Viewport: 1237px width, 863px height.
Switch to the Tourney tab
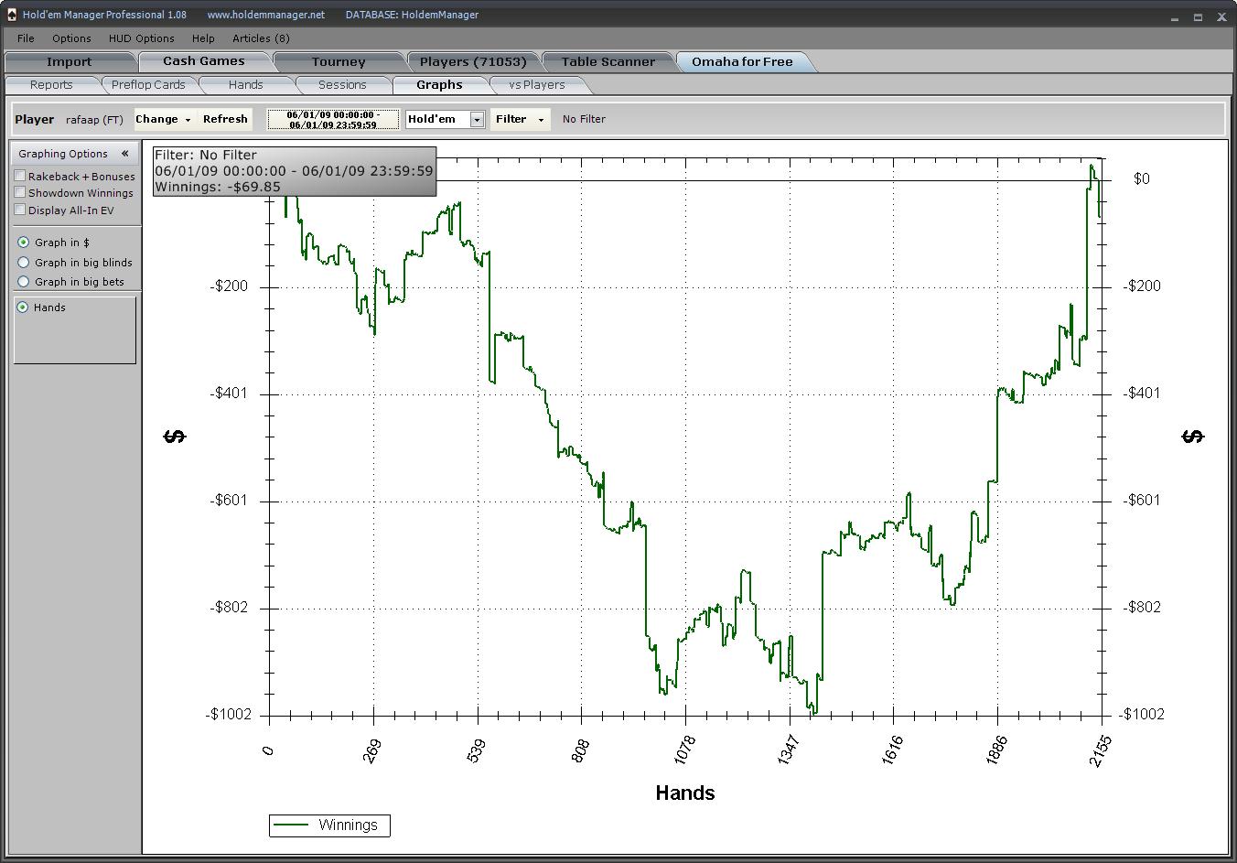pyautogui.click(x=339, y=61)
